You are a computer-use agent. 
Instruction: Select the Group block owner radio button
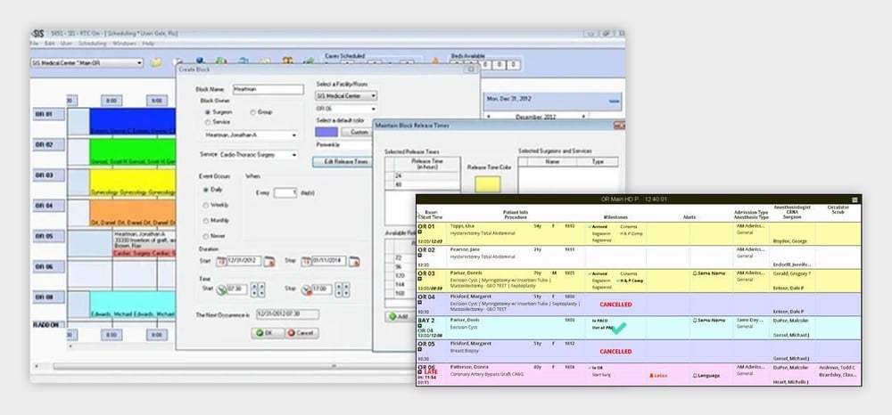point(252,112)
